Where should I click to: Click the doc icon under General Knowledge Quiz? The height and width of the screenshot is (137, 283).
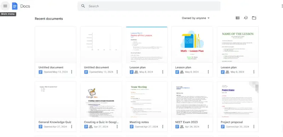(x=40, y=126)
